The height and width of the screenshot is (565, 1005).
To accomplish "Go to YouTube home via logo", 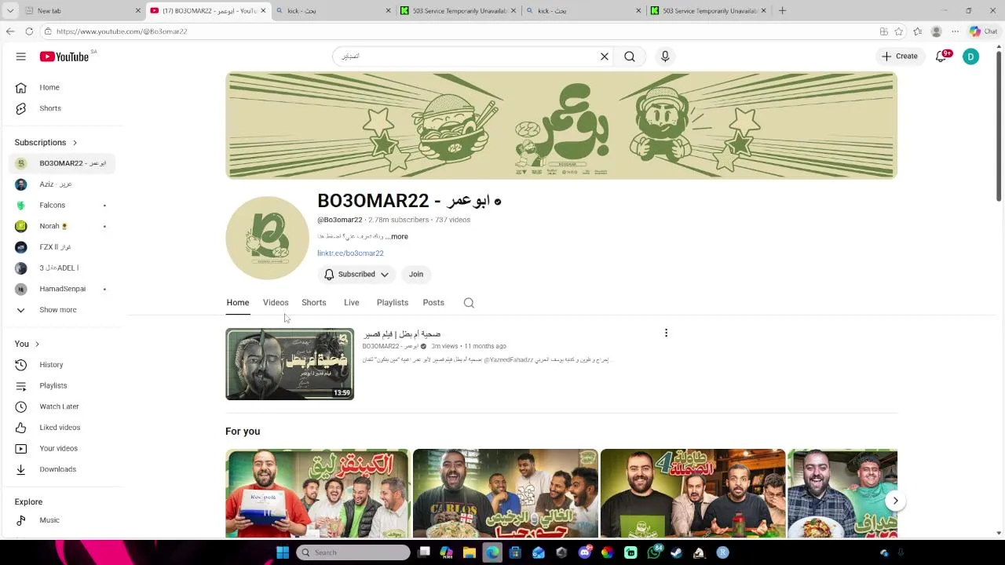I will 64,56.
